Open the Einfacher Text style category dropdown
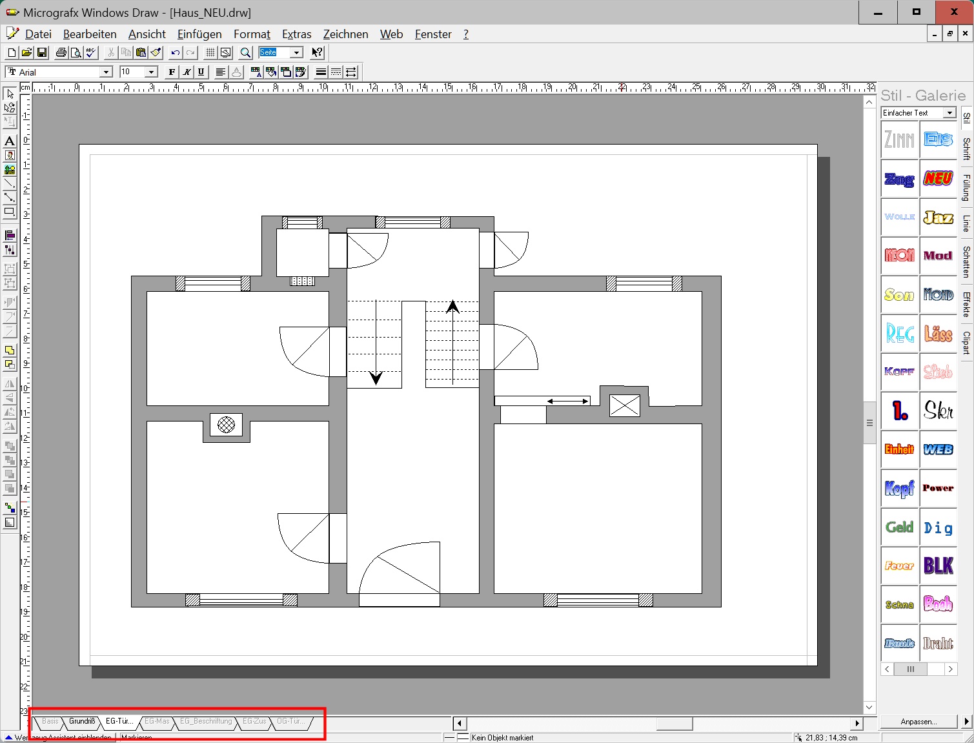The height and width of the screenshot is (743, 974). click(949, 113)
